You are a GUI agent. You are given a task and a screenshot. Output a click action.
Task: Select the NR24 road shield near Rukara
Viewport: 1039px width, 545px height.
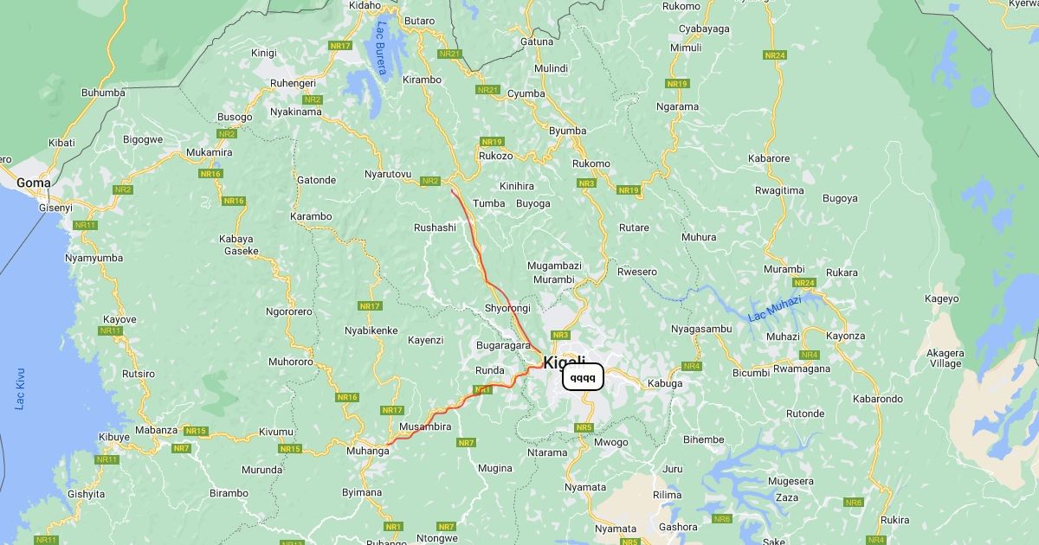tap(804, 283)
